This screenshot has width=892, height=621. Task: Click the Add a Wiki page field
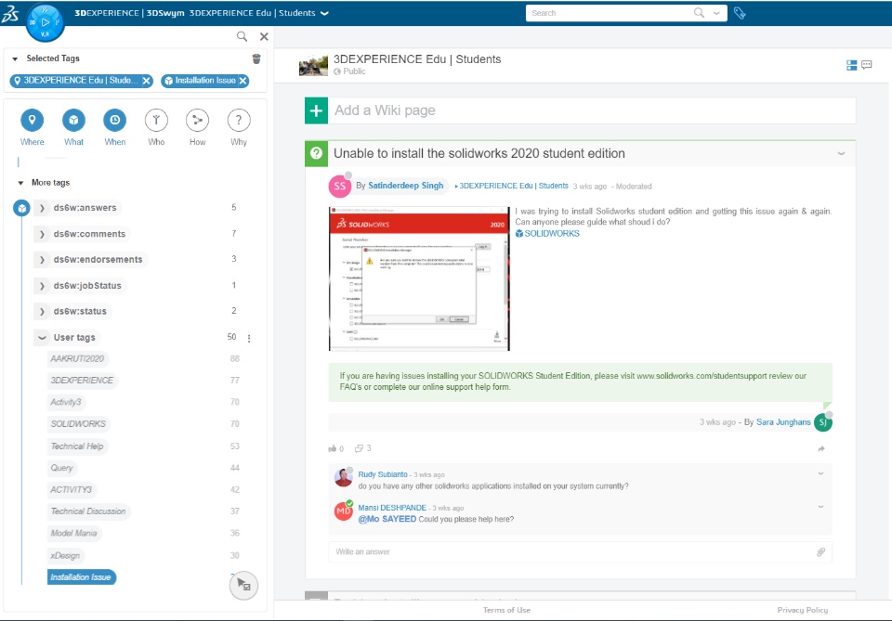pos(592,110)
